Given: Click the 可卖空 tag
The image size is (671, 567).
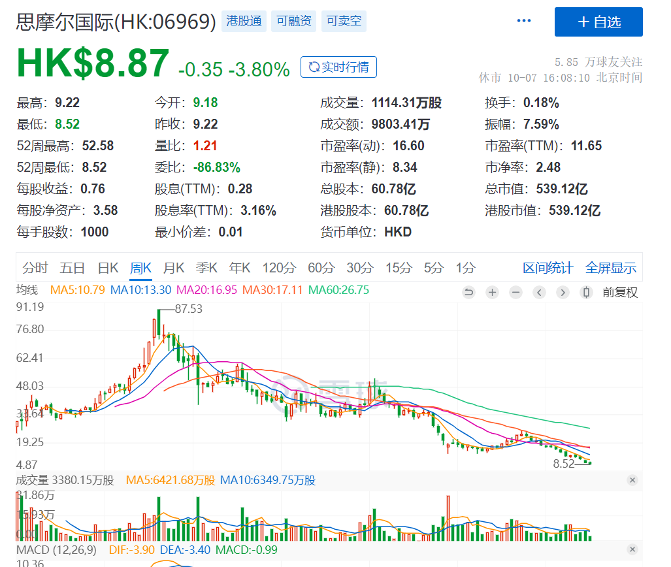Looking at the screenshot, I should (x=344, y=21).
